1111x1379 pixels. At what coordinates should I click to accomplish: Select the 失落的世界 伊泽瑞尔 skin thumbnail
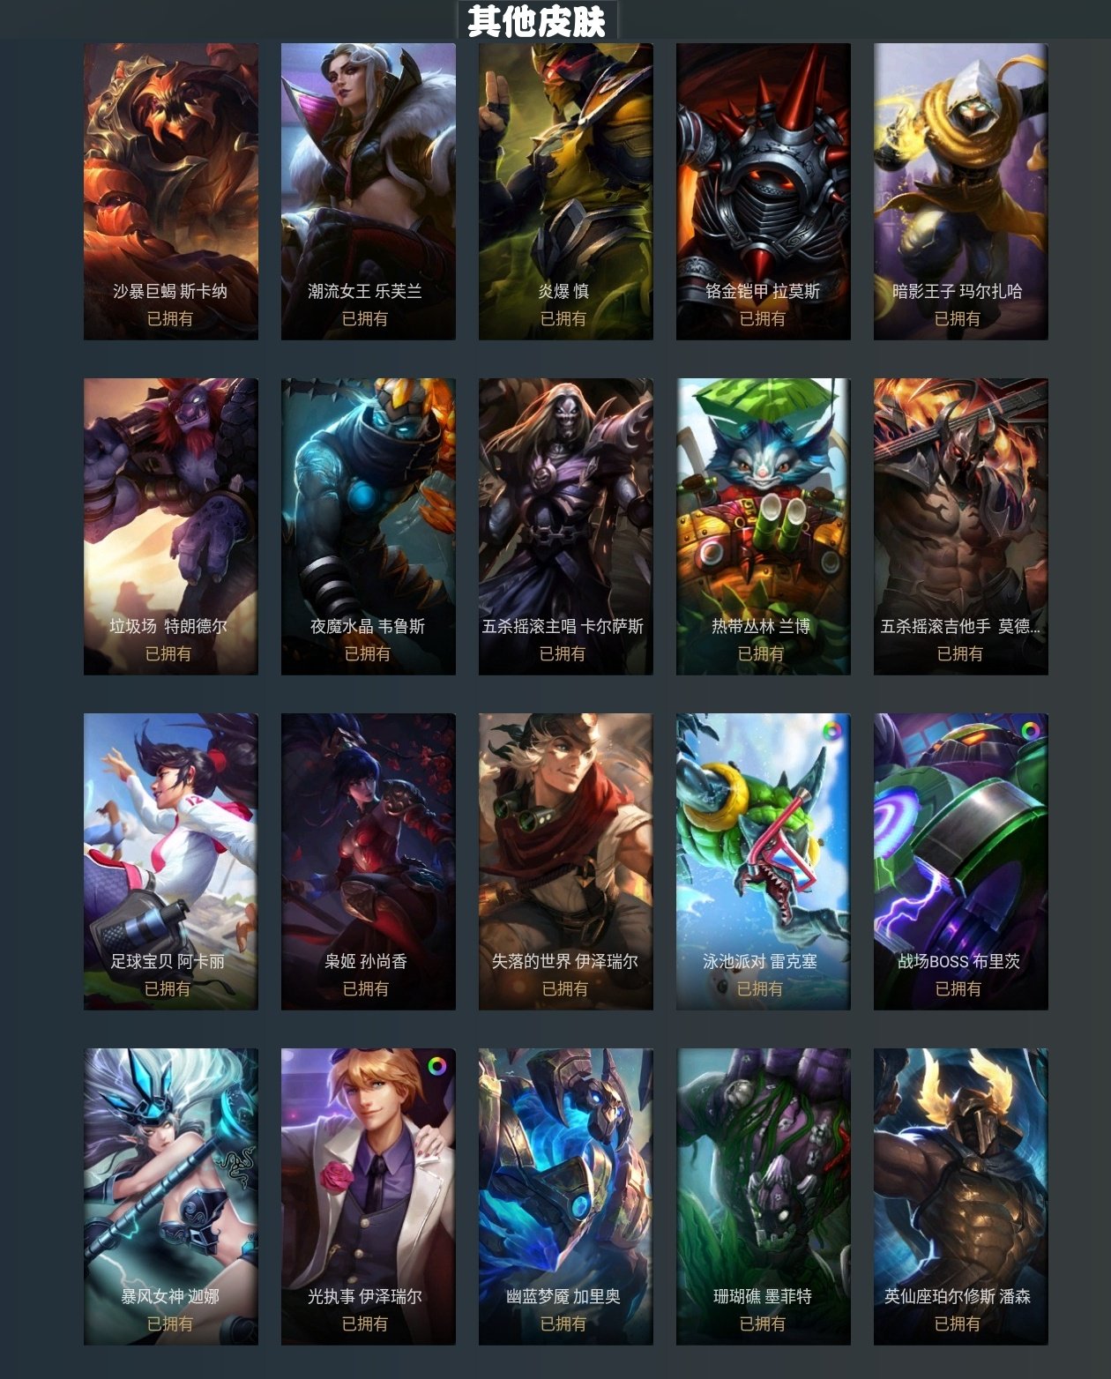pyautogui.click(x=566, y=861)
